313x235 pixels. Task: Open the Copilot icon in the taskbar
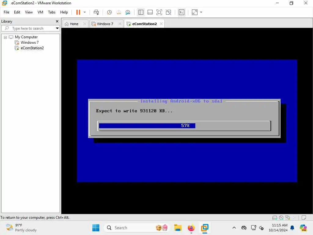(304, 228)
